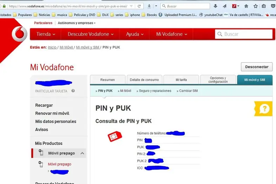Open Mis datos personales
The height and width of the screenshot is (184, 276).
(55, 121)
